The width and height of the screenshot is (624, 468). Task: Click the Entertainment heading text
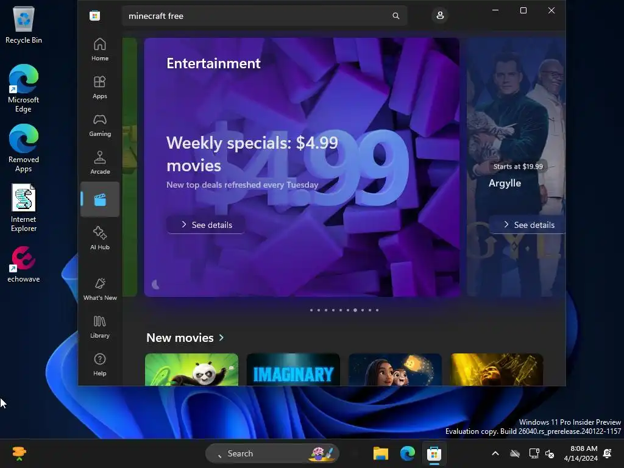pyautogui.click(x=213, y=63)
